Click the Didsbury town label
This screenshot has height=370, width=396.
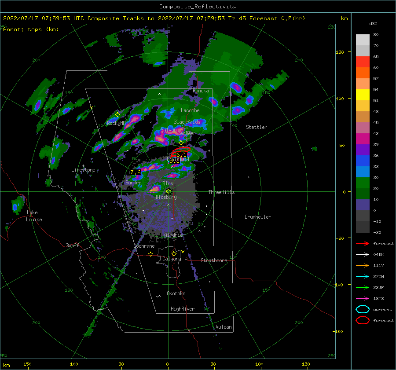point(166,197)
